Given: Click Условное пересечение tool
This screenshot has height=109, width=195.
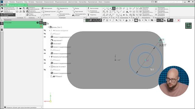Looking at the screenshot, I should [94, 12].
